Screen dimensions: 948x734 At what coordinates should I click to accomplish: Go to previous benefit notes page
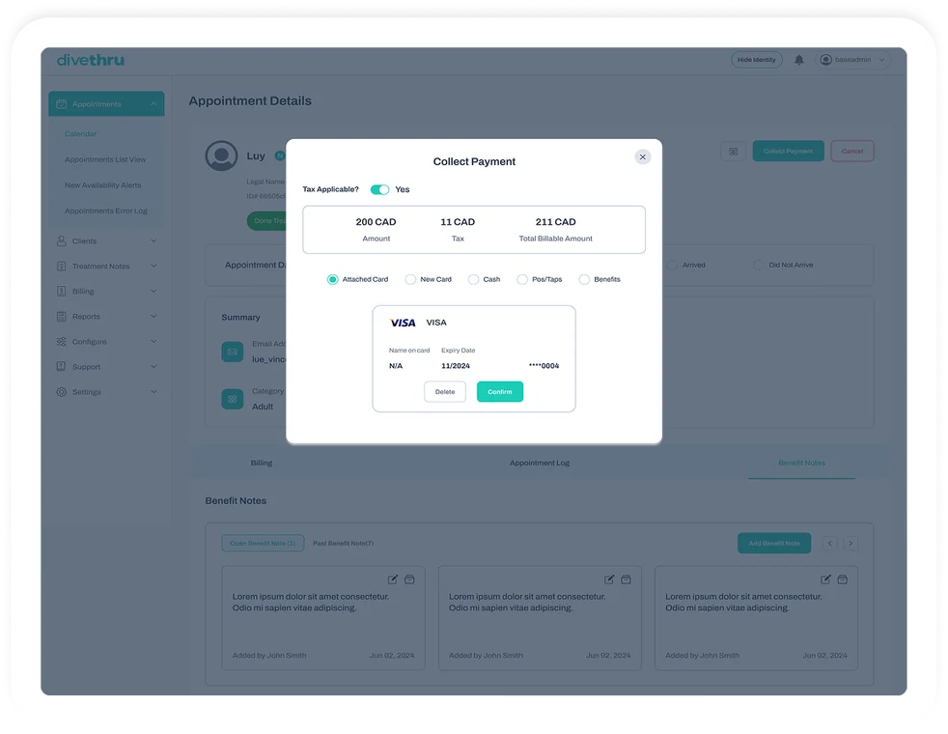829,544
